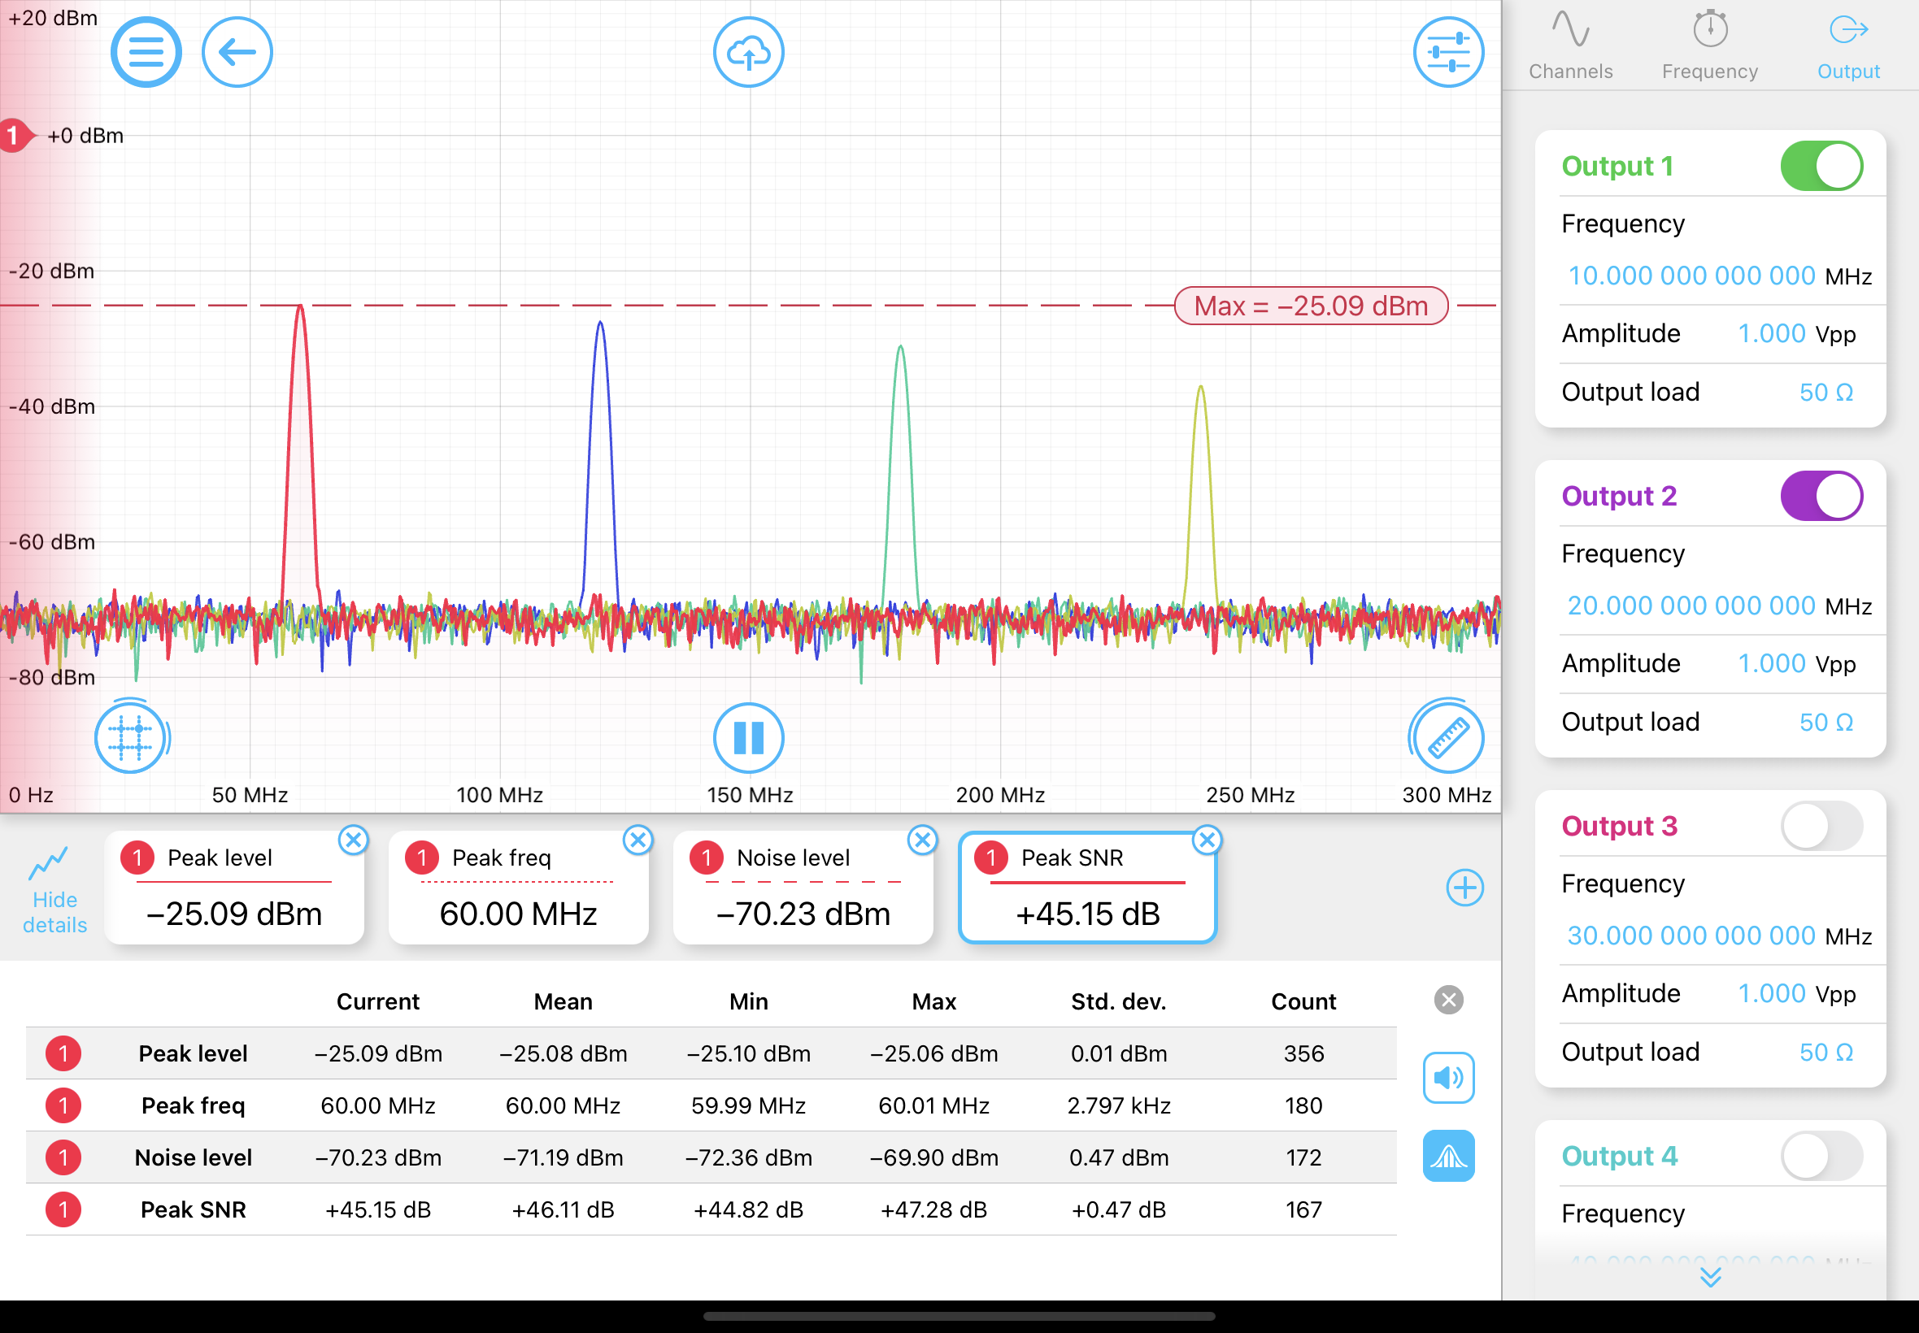Switch to the Channels tab

point(1571,46)
